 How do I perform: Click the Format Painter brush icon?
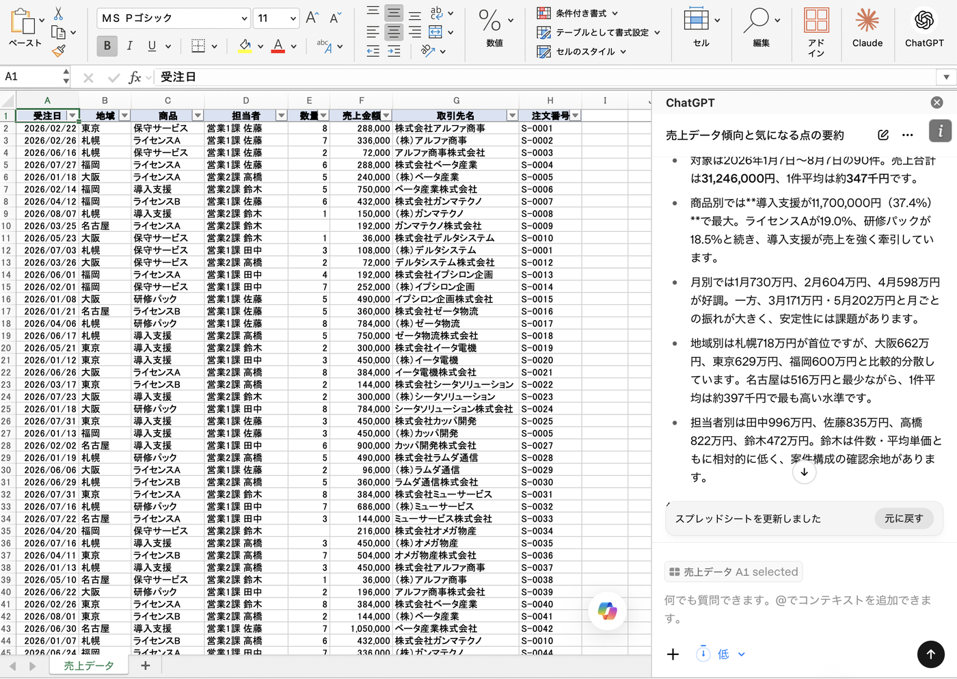click(58, 50)
